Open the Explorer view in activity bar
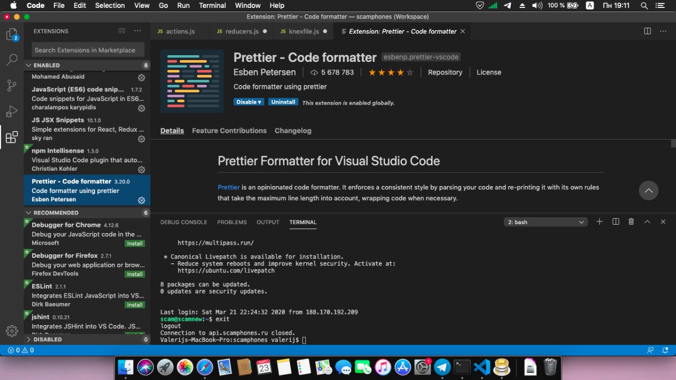The image size is (676, 380). pyautogui.click(x=12, y=35)
